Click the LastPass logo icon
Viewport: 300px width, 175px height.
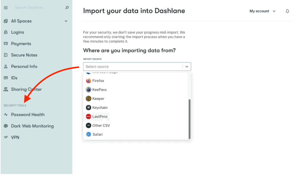coord(88,116)
